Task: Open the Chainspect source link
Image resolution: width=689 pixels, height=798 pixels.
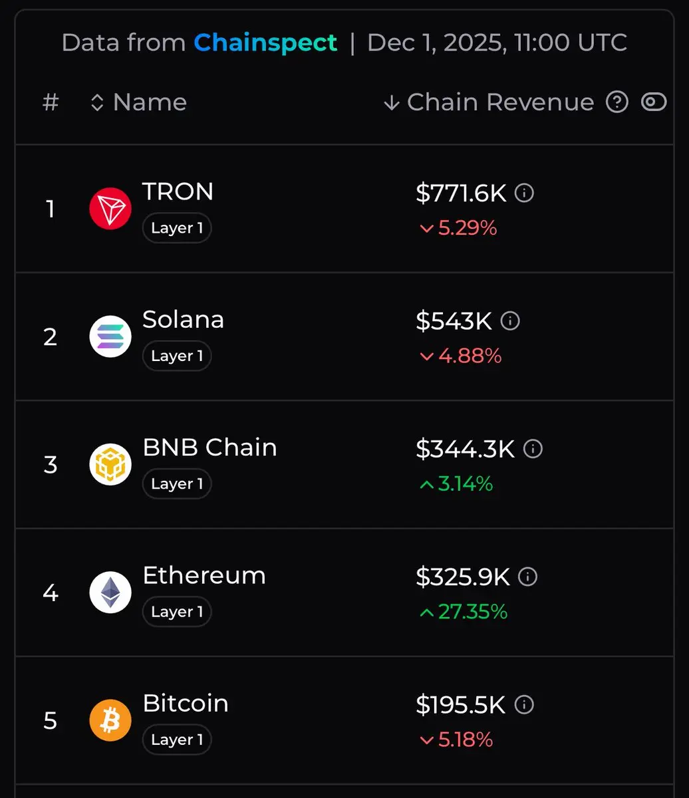Action: click(x=265, y=43)
